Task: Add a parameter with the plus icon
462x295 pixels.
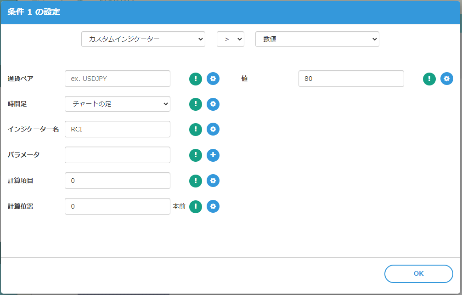Action: tap(213, 155)
